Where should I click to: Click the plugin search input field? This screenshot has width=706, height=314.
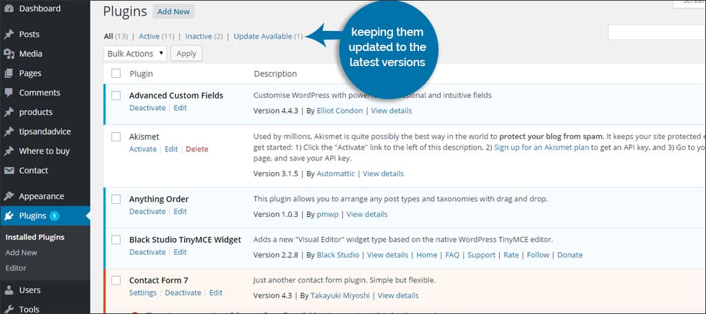point(656,32)
